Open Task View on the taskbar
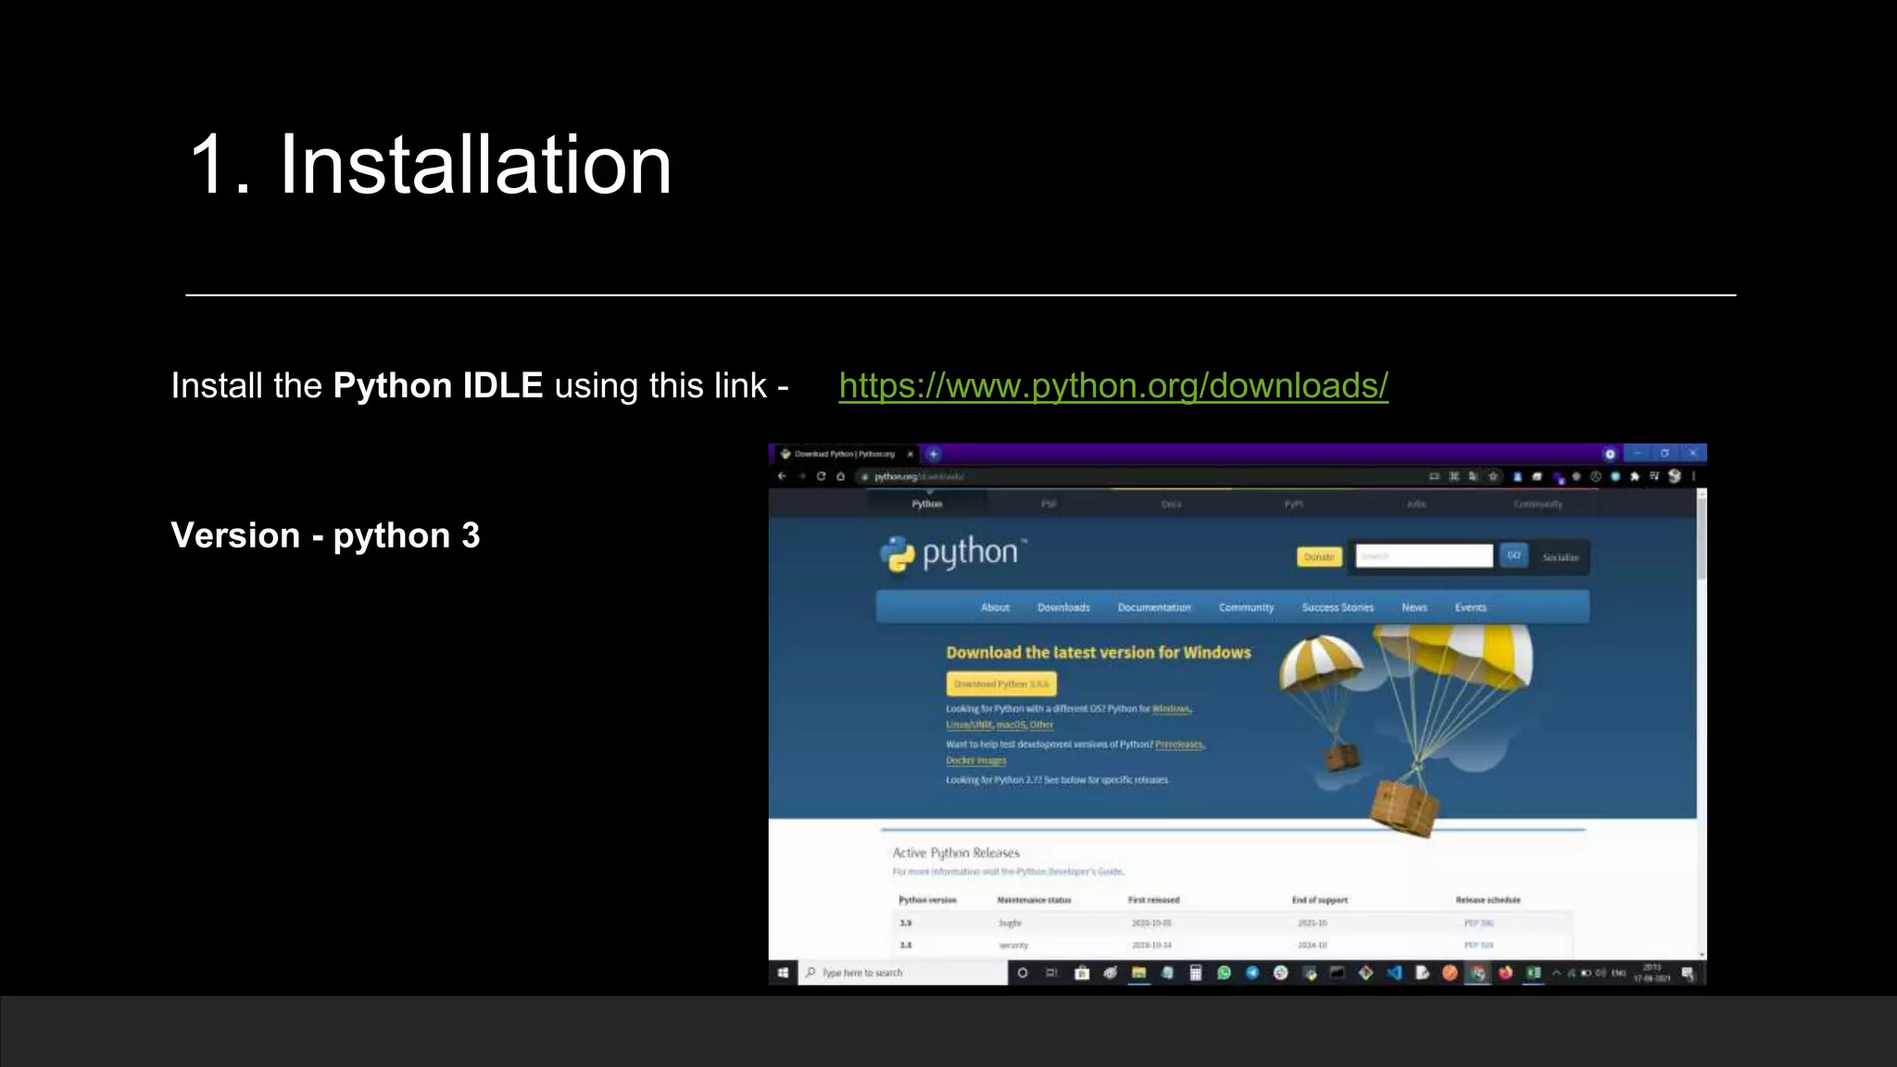This screenshot has width=1897, height=1067. [1051, 973]
